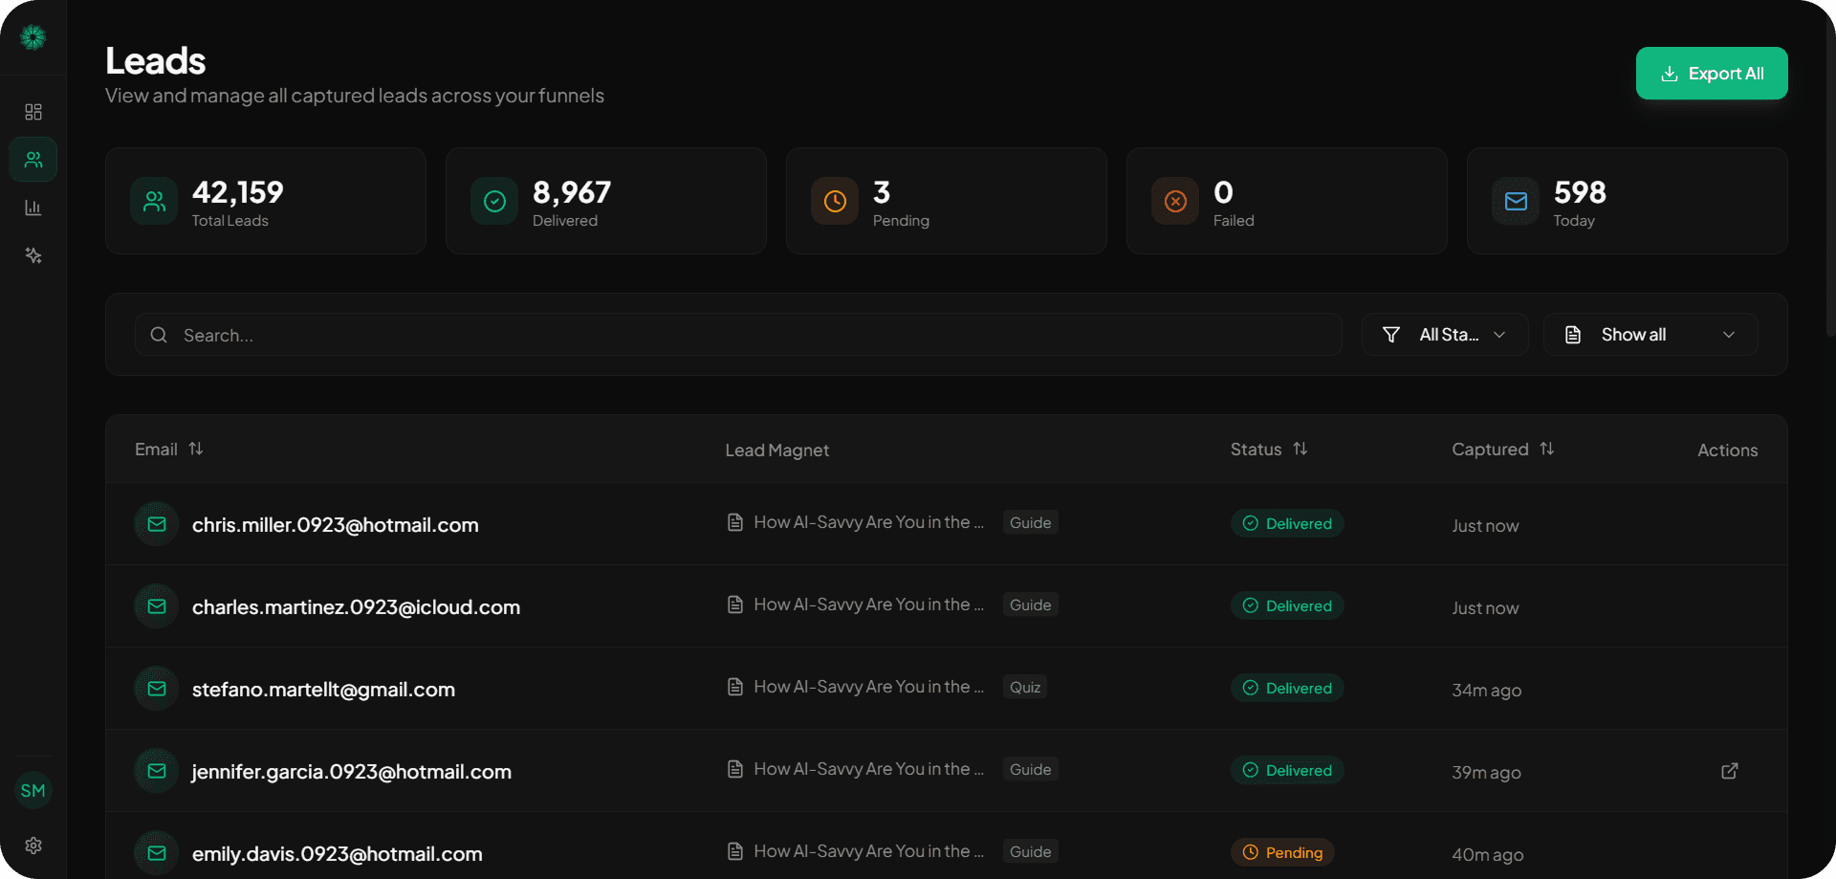Click the Export All button
This screenshot has width=1836, height=879.
coord(1711,73)
